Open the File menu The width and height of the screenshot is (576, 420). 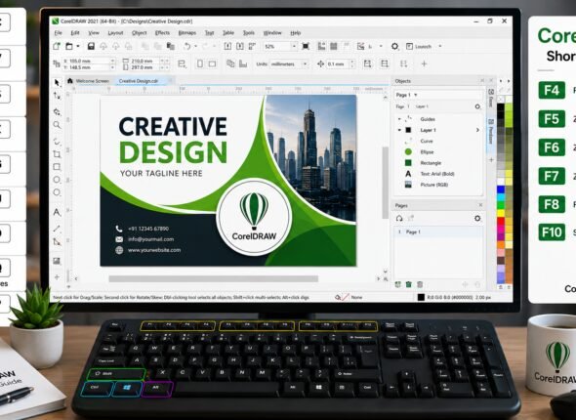click(x=58, y=32)
